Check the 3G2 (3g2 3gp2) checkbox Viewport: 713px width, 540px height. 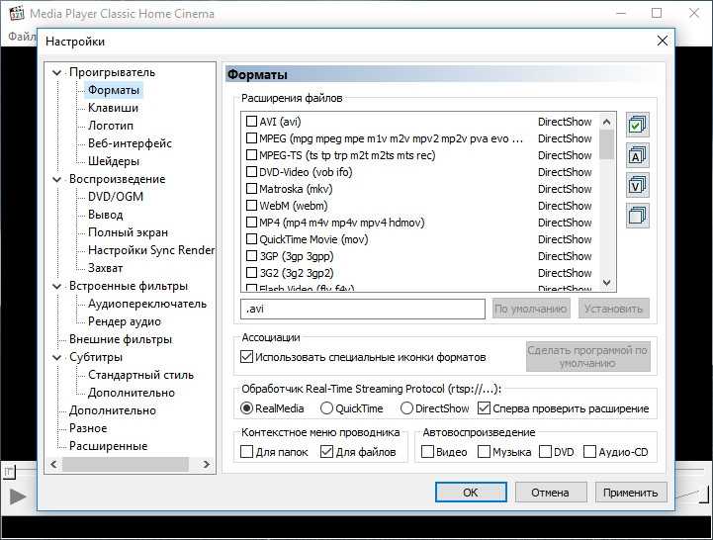pos(251,273)
